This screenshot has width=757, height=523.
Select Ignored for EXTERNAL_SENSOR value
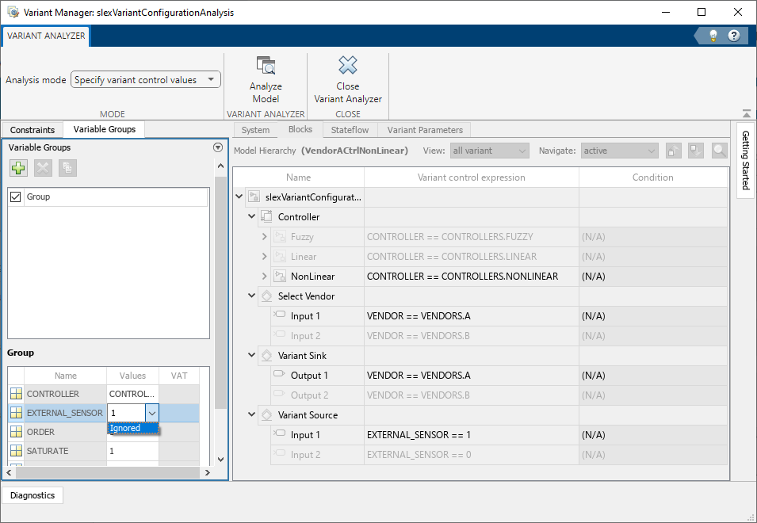(x=132, y=428)
